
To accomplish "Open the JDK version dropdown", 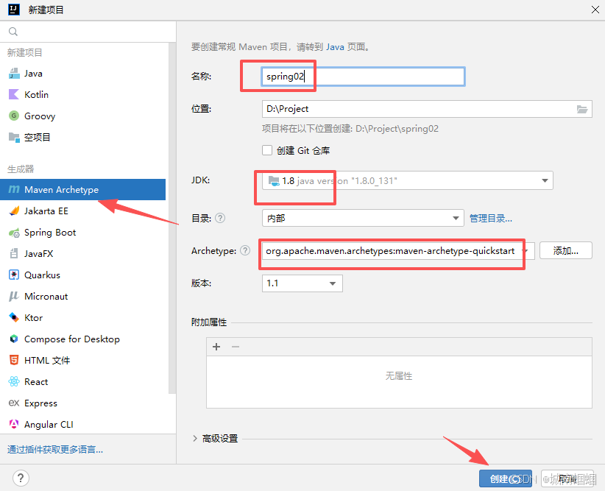I will click(545, 180).
